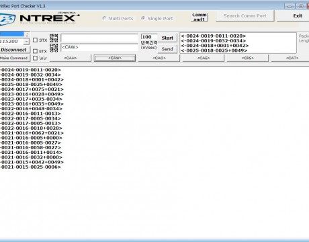Enable the ETX checkbox
The width and height of the screenshot is (309, 242).
pos(35,51)
